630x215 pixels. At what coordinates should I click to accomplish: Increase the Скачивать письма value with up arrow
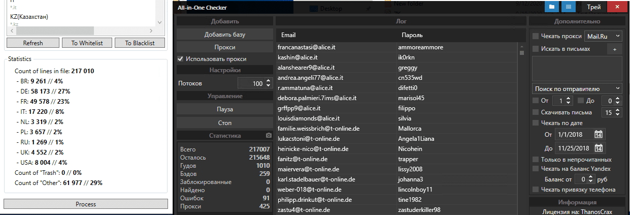pyautogui.click(x=618, y=110)
